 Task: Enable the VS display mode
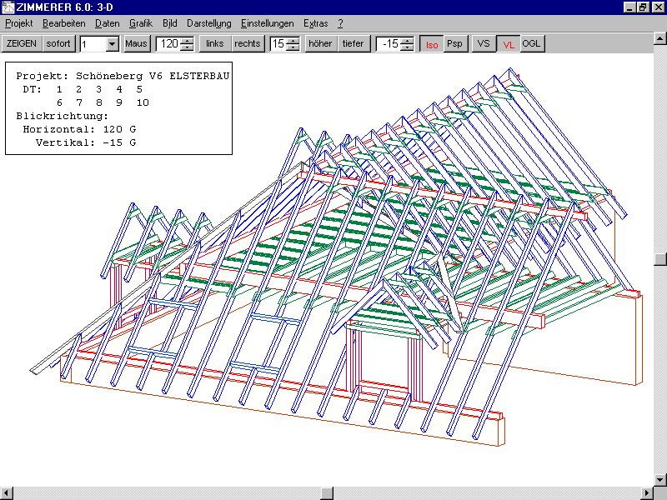click(484, 43)
